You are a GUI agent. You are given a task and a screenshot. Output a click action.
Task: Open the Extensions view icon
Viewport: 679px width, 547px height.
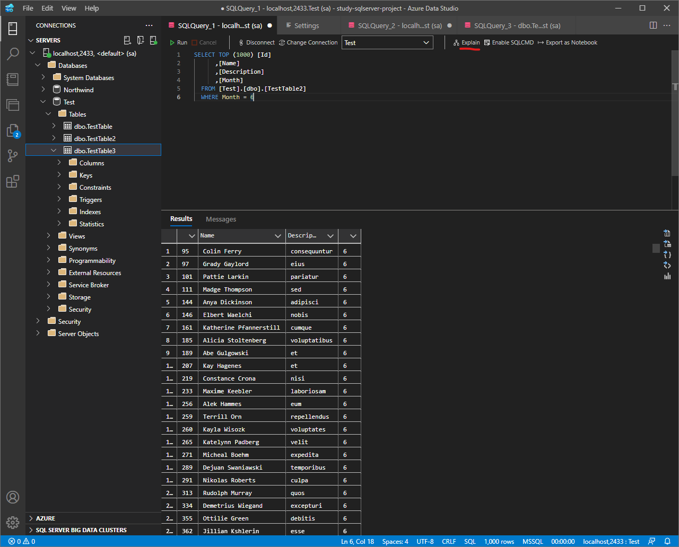pos(13,181)
